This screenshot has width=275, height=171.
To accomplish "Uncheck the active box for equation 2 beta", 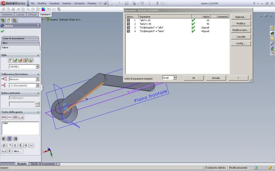I will tap(128, 24).
